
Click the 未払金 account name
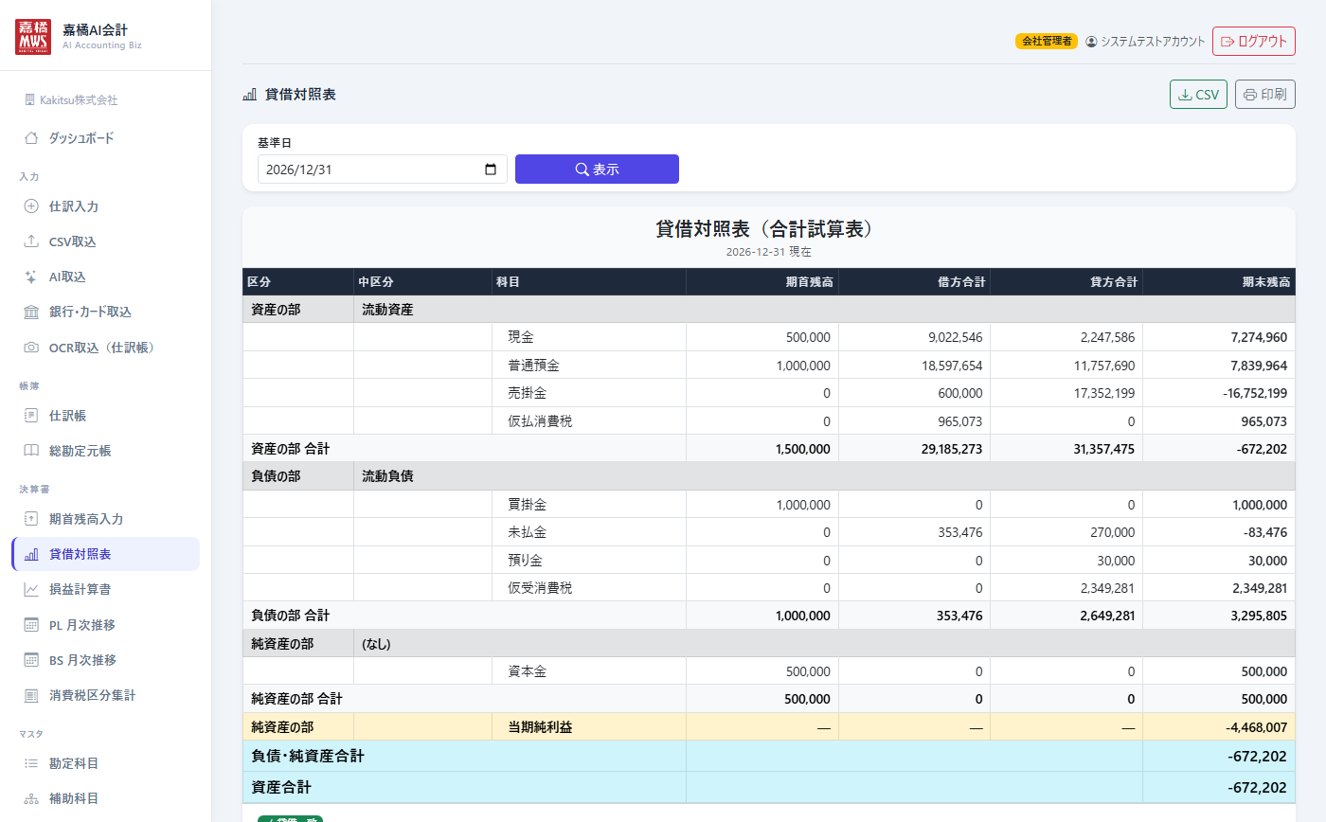[527, 532]
